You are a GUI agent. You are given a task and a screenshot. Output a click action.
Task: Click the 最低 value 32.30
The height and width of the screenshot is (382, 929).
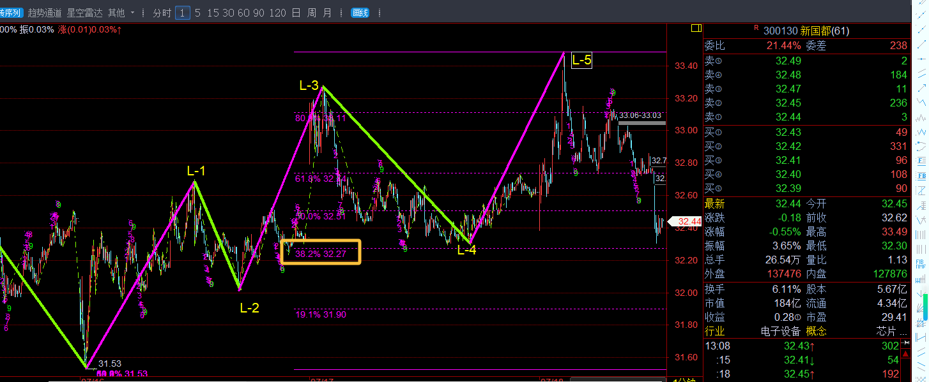coord(894,246)
